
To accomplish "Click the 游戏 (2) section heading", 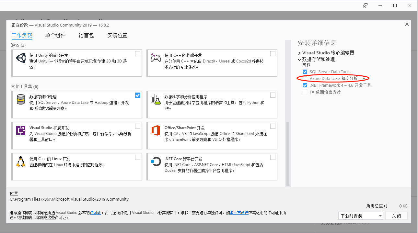I will [x=18, y=45].
